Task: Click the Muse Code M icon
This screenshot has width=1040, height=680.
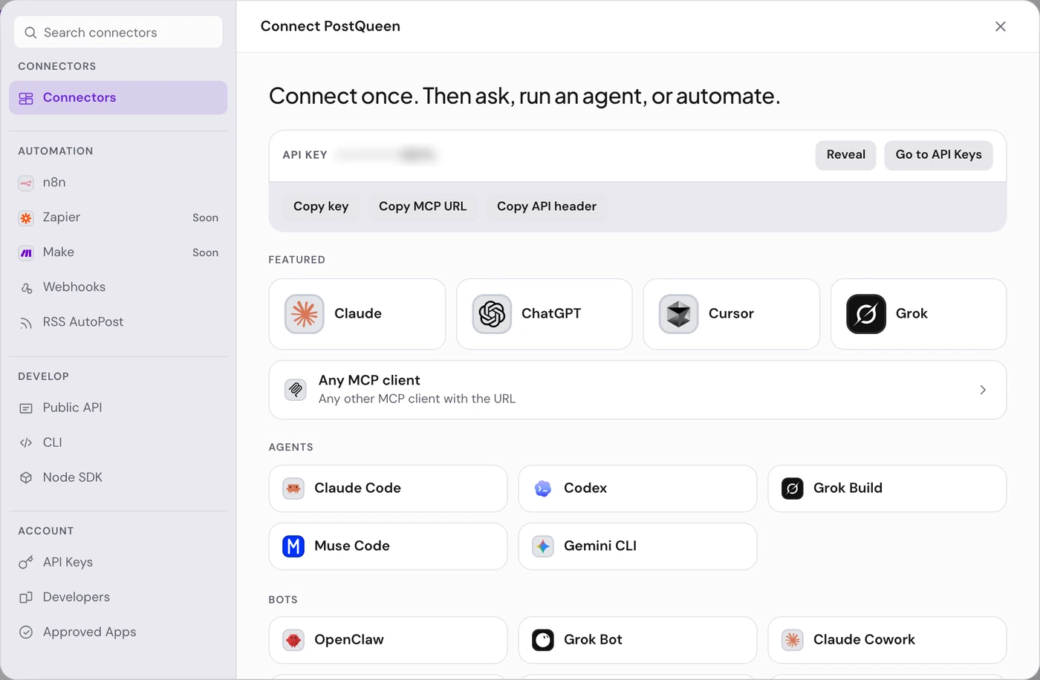Action: (x=293, y=546)
